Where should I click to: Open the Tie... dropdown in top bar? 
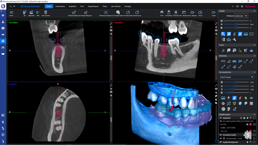coord(12,6)
